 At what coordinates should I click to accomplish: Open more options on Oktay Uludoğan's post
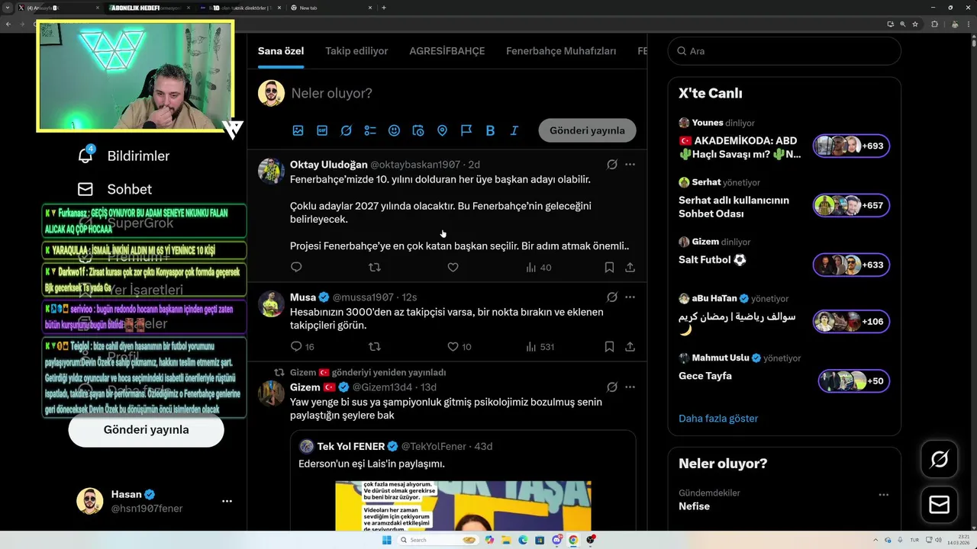pos(630,164)
